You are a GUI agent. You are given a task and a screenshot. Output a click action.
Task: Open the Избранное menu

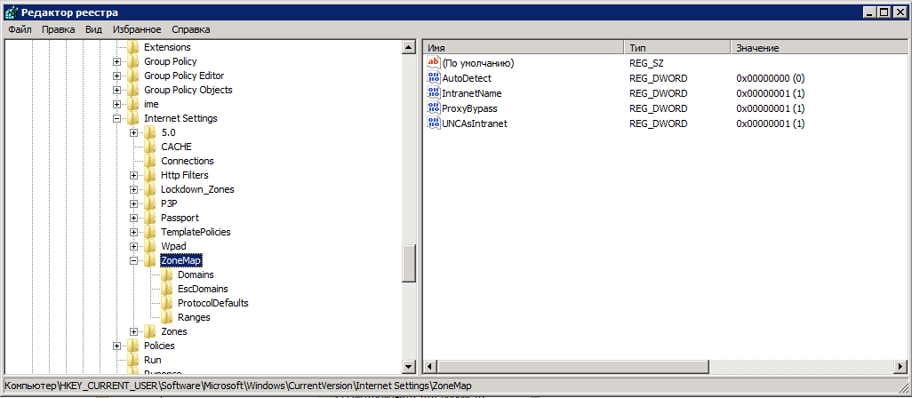pos(137,29)
